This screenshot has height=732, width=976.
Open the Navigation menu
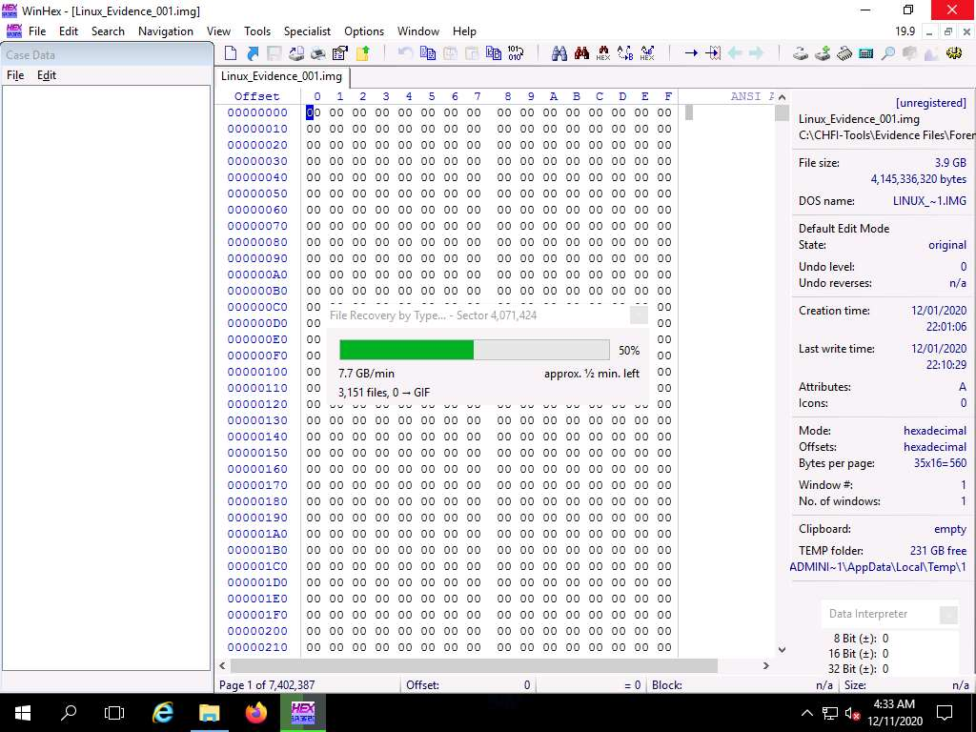tap(166, 31)
